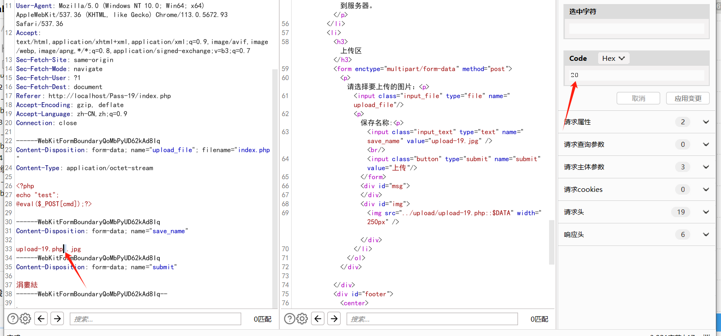
Task: Click the Accept-Language header line
Action: [72, 114]
